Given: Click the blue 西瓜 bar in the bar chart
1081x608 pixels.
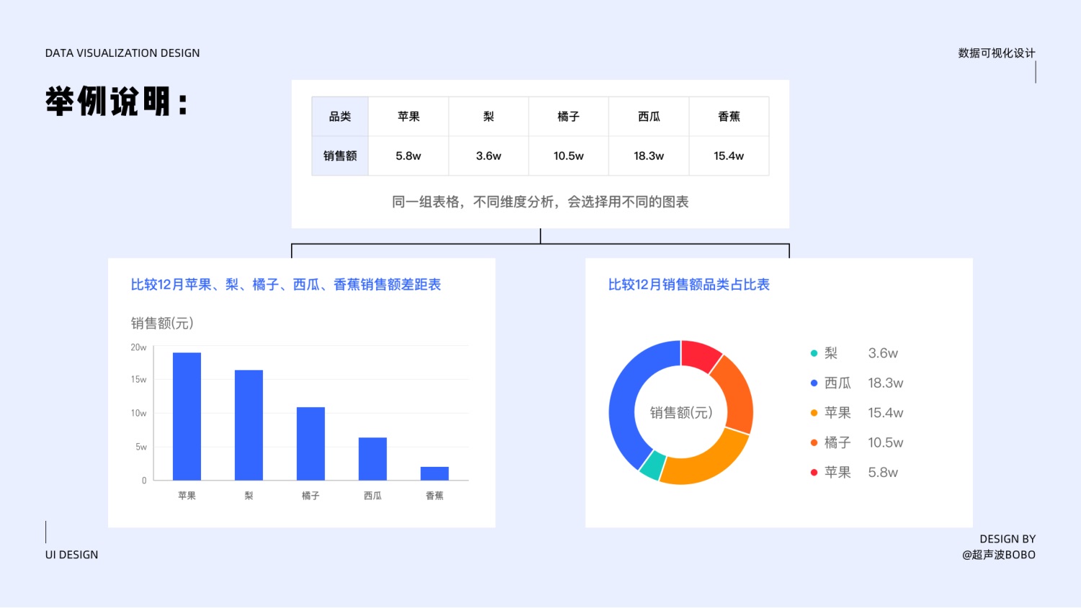Looking at the screenshot, I should click(373, 459).
